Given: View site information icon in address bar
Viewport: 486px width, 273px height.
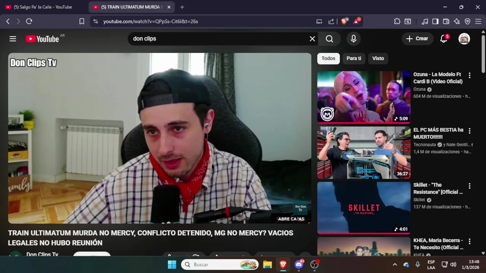Looking at the screenshot, I should pos(95,21).
